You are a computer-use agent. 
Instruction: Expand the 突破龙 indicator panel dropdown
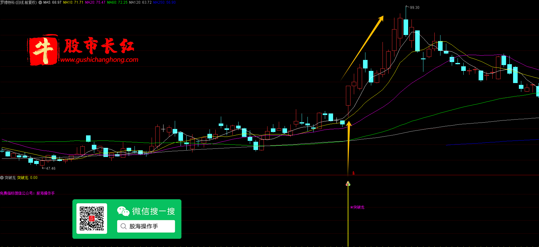tap(2, 178)
